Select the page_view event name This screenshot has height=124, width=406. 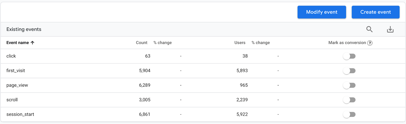(17, 85)
